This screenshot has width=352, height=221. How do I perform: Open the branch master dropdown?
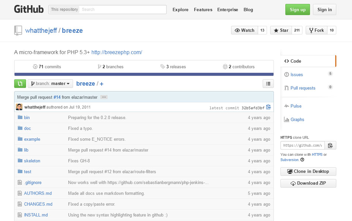point(50,84)
